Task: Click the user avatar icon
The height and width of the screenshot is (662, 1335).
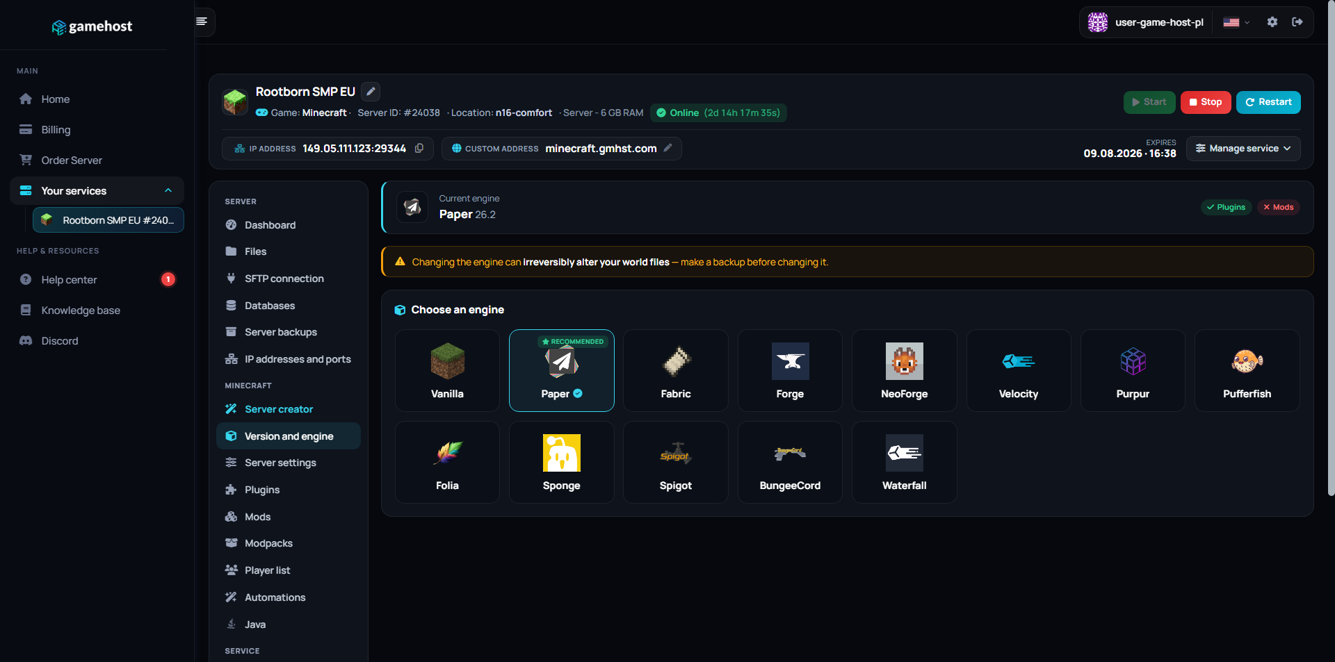Action: (1098, 22)
